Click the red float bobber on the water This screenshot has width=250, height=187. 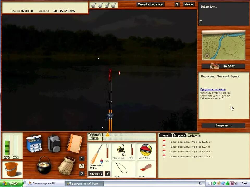(119, 73)
